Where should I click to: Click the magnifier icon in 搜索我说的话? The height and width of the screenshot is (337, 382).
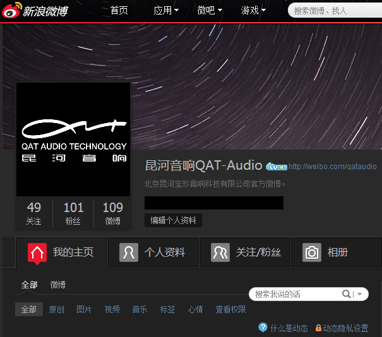346,294
